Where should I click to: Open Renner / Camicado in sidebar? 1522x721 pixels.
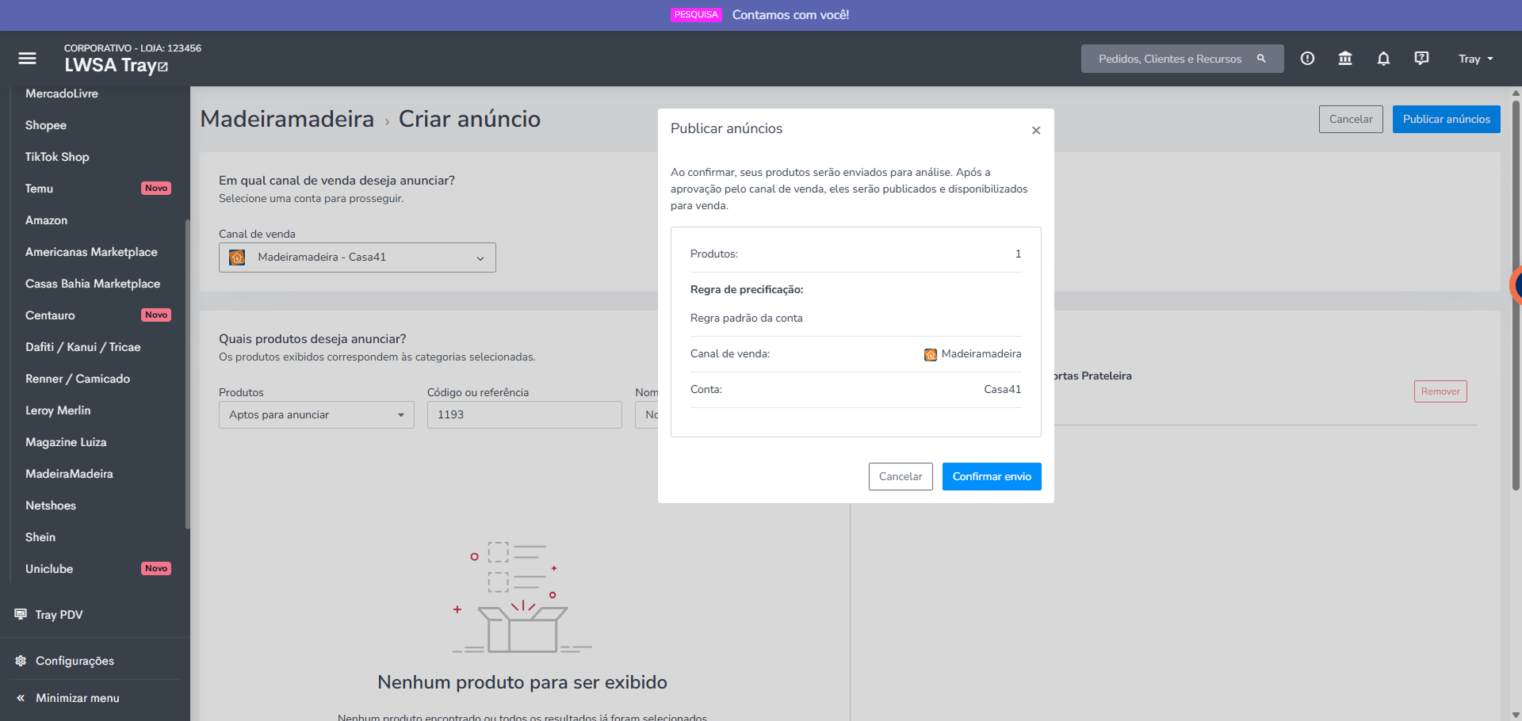78,379
